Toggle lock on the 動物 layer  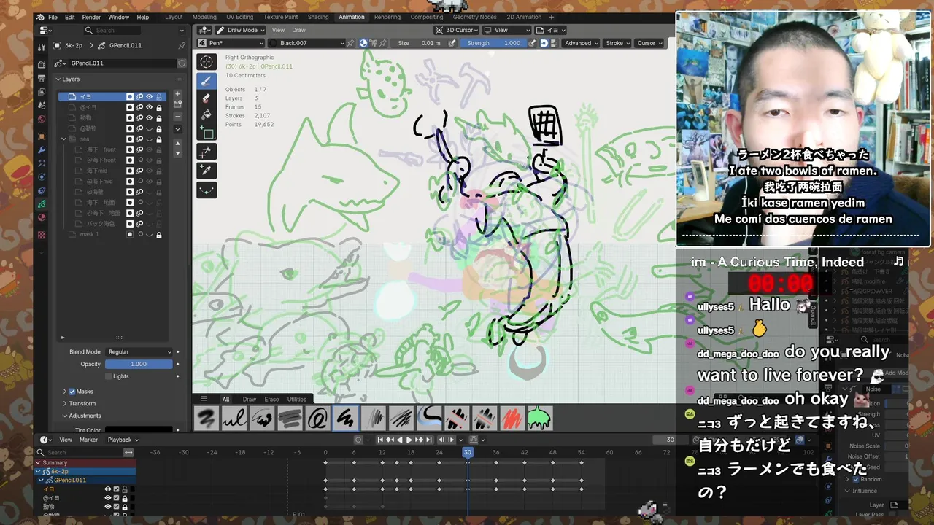pyautogui.click(x=158, y=117)
